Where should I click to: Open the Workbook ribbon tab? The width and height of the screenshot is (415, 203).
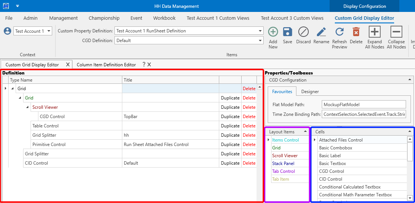(x=164, y=18)
